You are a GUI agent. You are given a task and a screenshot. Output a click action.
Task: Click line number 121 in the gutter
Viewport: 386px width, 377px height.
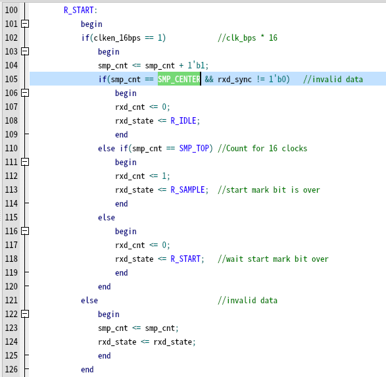(x=11, y=300)
